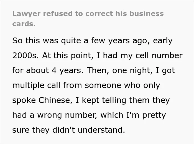The width and height of the screenshot is (194, 144).
Task: Click the word 'cards.' in the gray heading
Action: (24, 24)
